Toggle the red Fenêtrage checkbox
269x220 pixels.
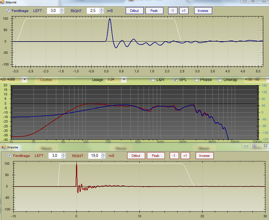pyautogui.click(x=10, y=155)
